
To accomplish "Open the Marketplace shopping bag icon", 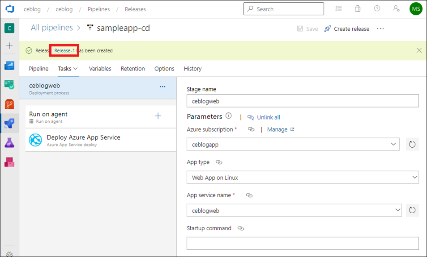I will point(358,8).
